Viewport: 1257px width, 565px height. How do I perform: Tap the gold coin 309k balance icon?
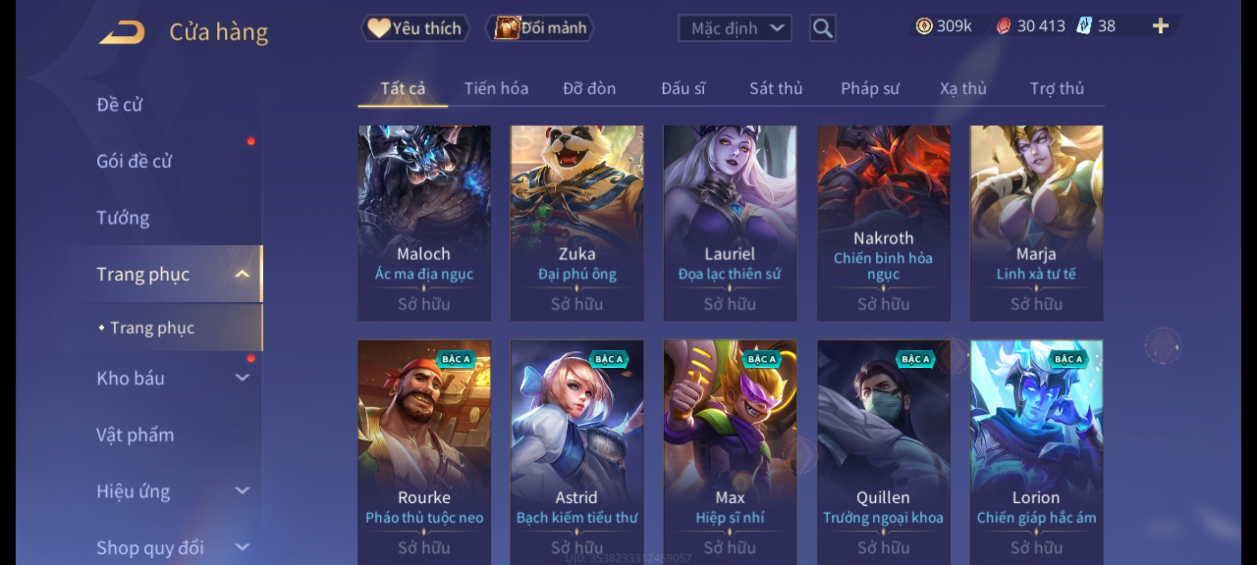pyautogui.click(x=924, y=26)
